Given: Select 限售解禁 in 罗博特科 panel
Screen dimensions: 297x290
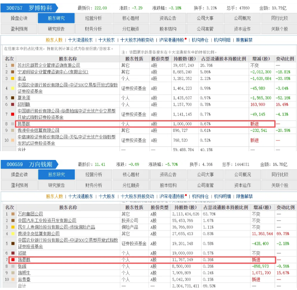Looking at the screenshot, I should pos(244,40).
